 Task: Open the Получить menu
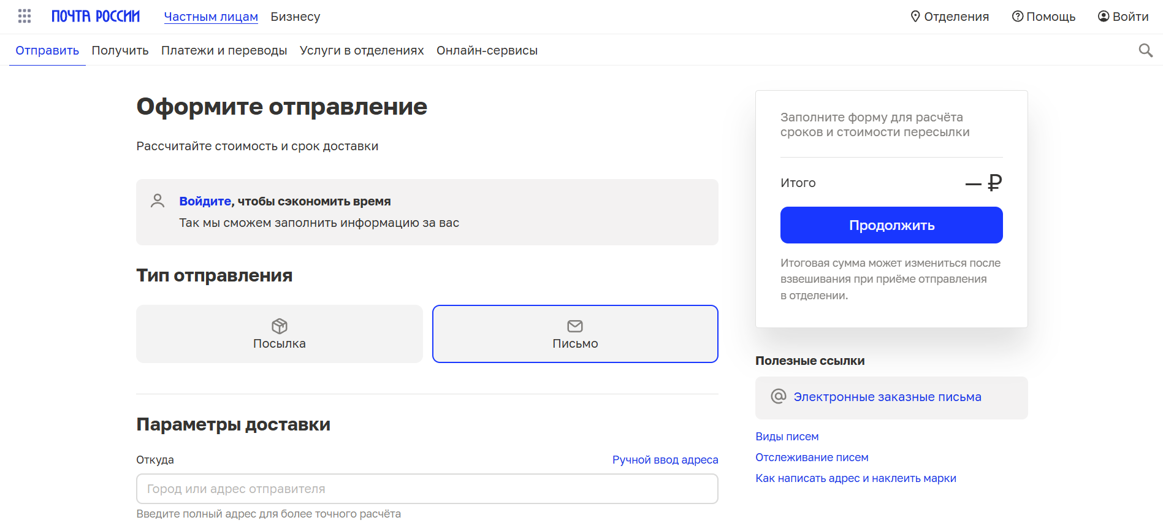pyautogui.click(x=120, y=50)
